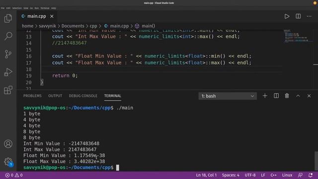318x179 pixels.
Task: Click terminal output 'Int Min Value : -2147483648'
Action: (x=61, y=144)
